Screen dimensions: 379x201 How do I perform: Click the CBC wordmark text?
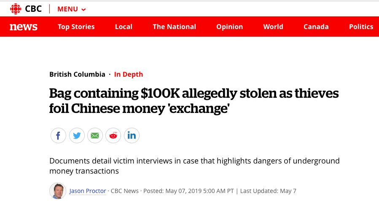pyautogui.click(x=33, y=9)
